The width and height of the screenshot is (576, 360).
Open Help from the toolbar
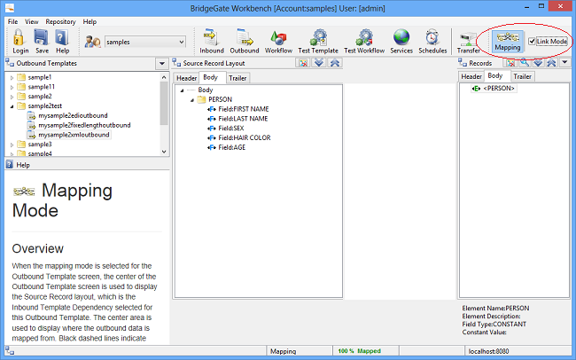coord(62,41)
